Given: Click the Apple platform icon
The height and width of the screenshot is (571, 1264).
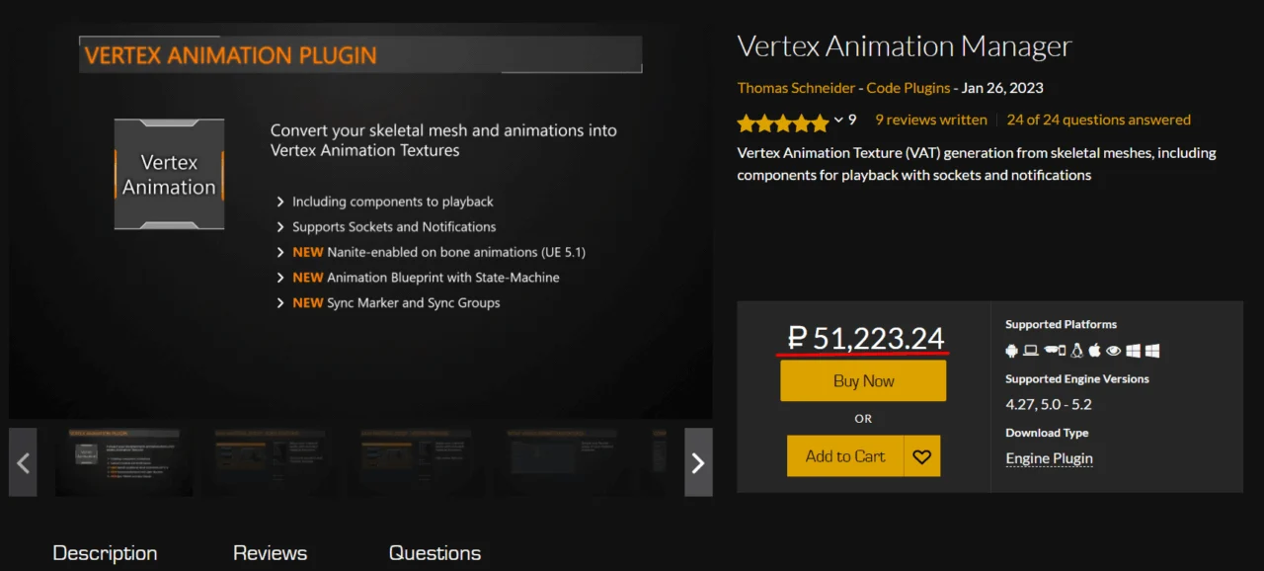Looking at the screenshot, I should (1095, 351).
